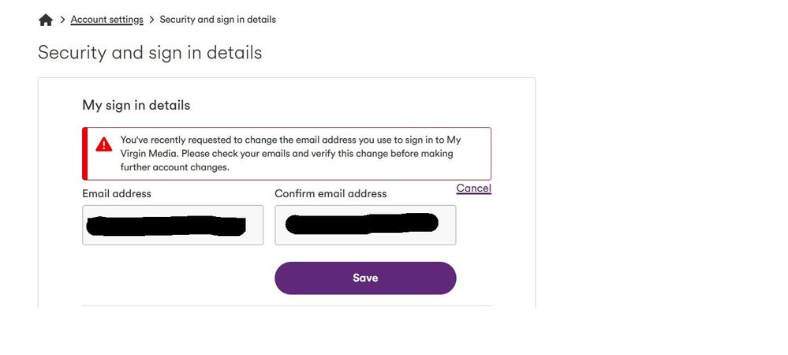
Task: Save the new email address
Action: pyautogui.click(x=365, y=278)
